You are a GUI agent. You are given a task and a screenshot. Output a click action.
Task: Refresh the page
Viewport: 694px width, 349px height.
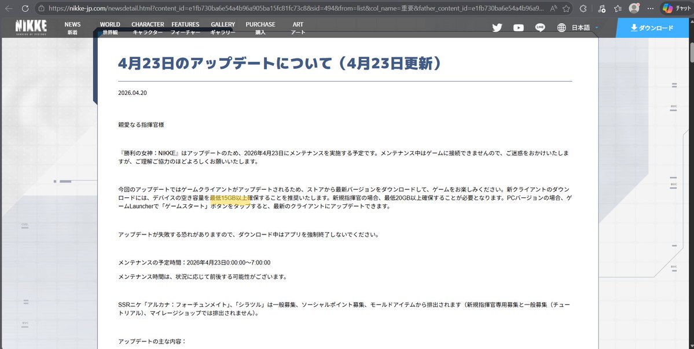pos(25,9)
